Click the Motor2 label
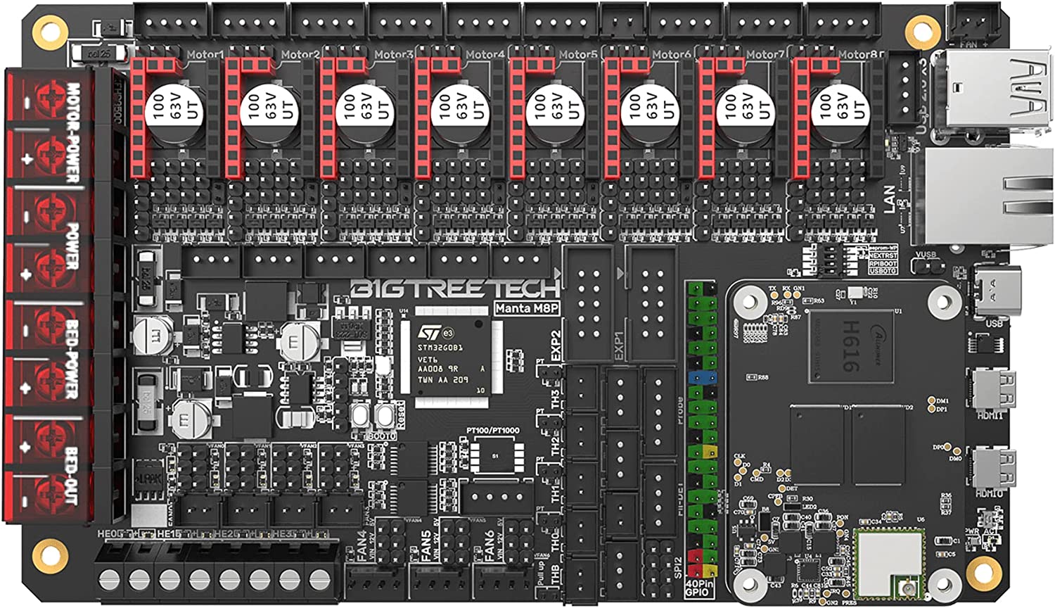This screenshot has height=608, width=1055. (x=300, y=54)
